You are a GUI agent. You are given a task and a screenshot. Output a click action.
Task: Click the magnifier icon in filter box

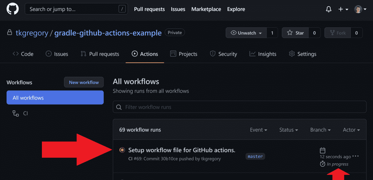tap(119, 107)
